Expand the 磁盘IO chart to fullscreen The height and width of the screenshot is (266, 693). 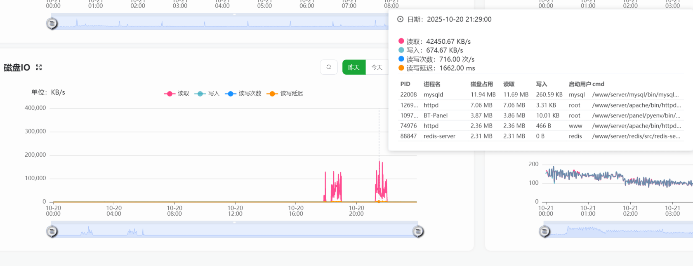tap(39, 67)
